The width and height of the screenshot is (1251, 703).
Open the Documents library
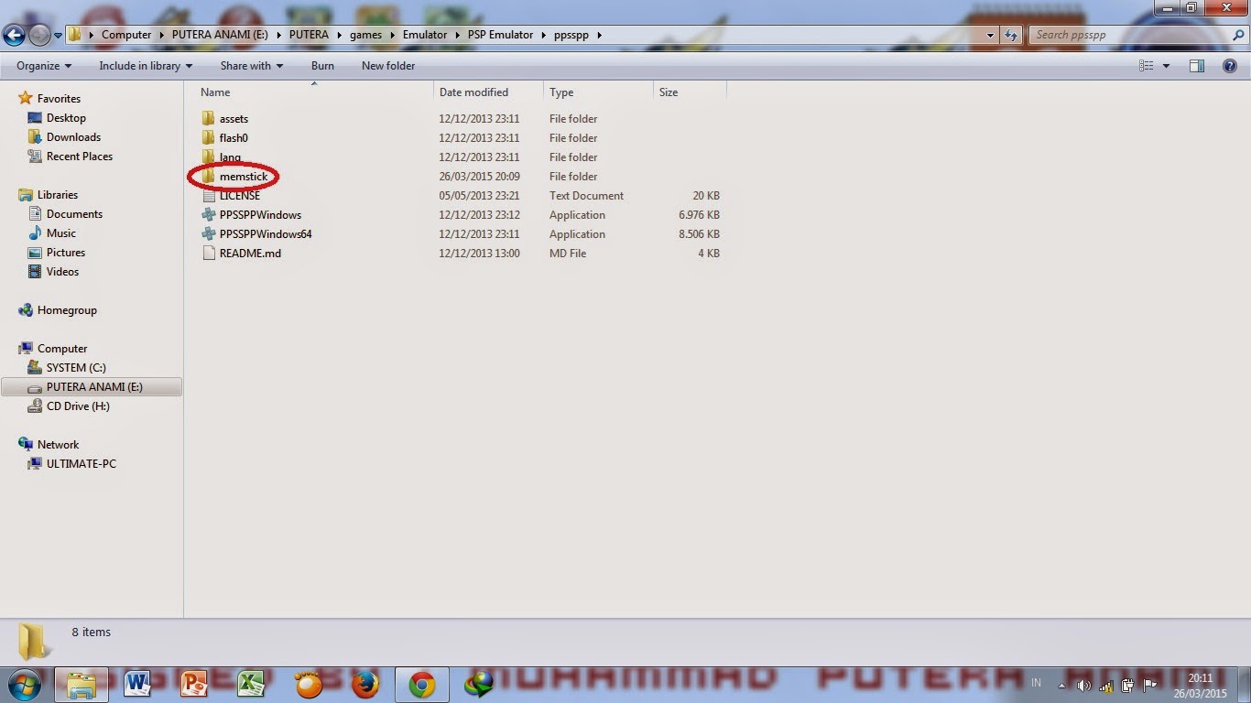click(74, 214)
